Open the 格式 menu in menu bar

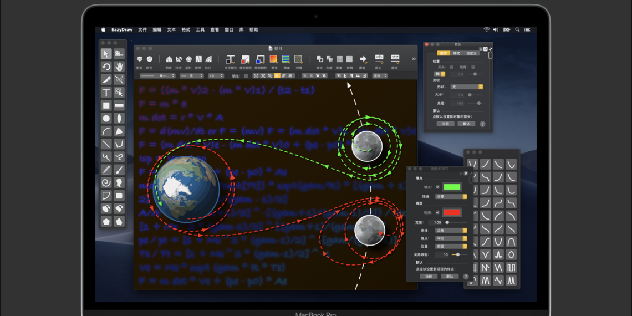[186, 30]
